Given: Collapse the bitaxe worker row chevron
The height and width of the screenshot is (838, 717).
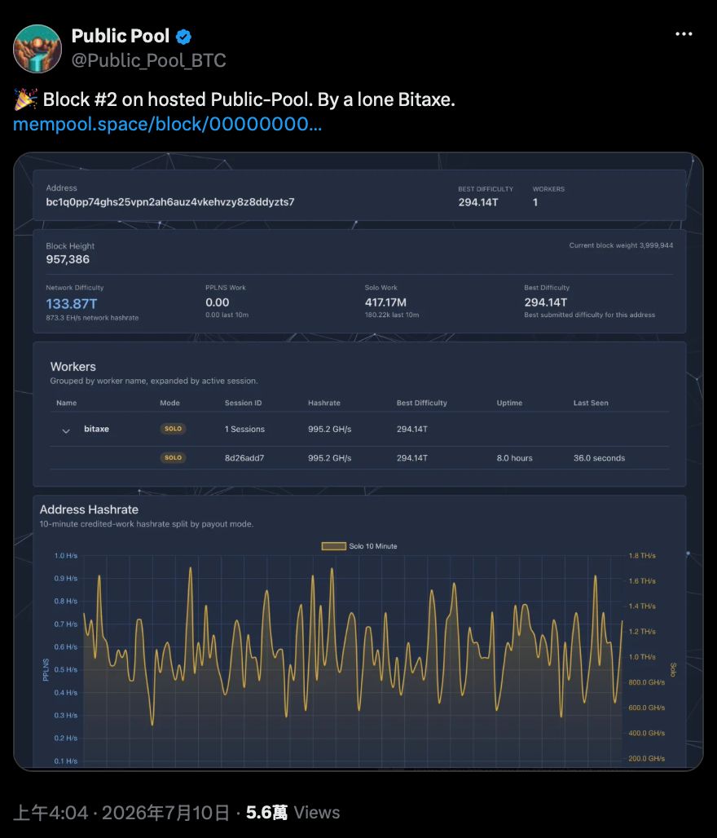Looking at the screenshot, I should click(66, 430).
